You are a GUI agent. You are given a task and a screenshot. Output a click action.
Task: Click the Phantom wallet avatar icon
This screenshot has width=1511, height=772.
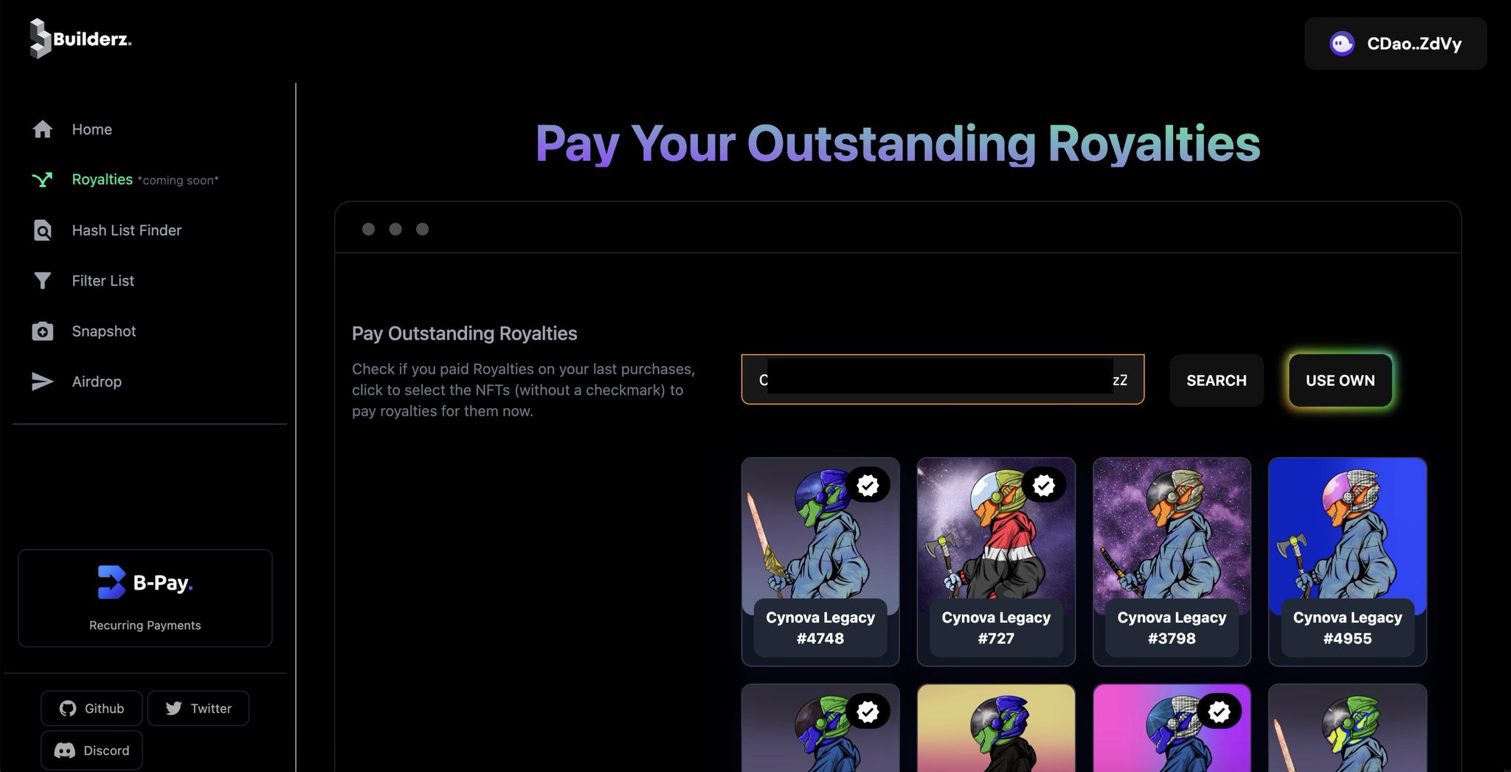coord(1341,44)
